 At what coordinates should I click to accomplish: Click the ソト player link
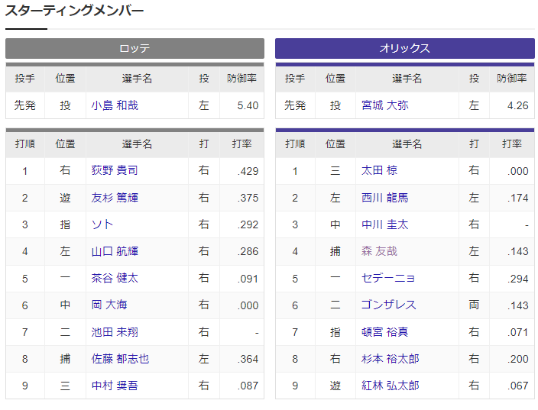point(102,224)
